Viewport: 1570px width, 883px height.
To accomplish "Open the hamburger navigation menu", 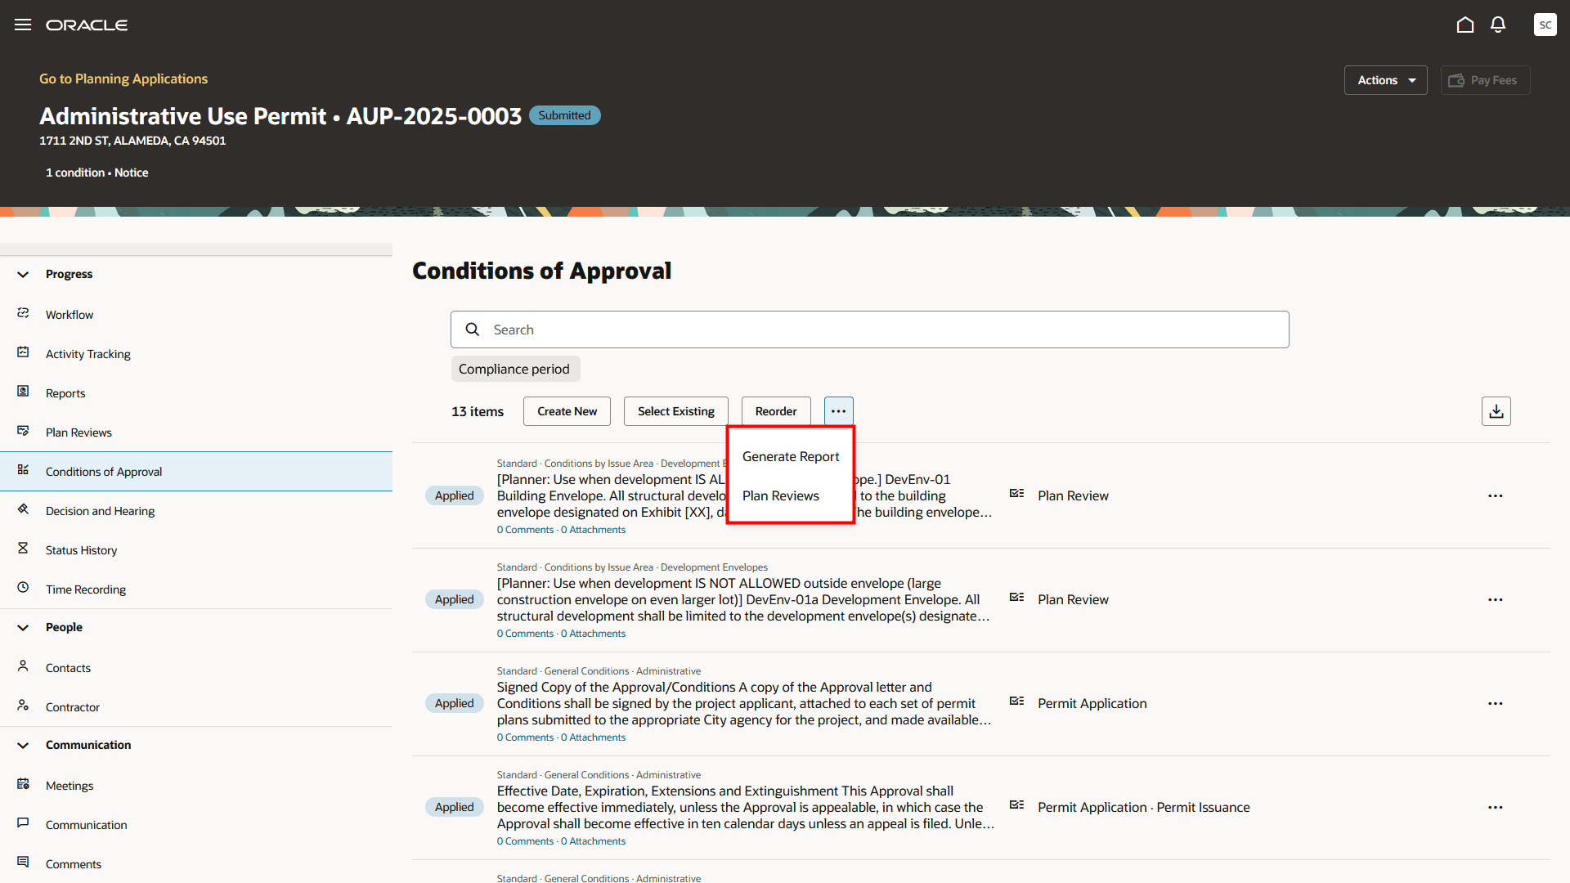I will click(23, 25).
